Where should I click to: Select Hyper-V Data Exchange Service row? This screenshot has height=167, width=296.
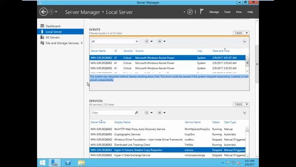click(167, 155)
